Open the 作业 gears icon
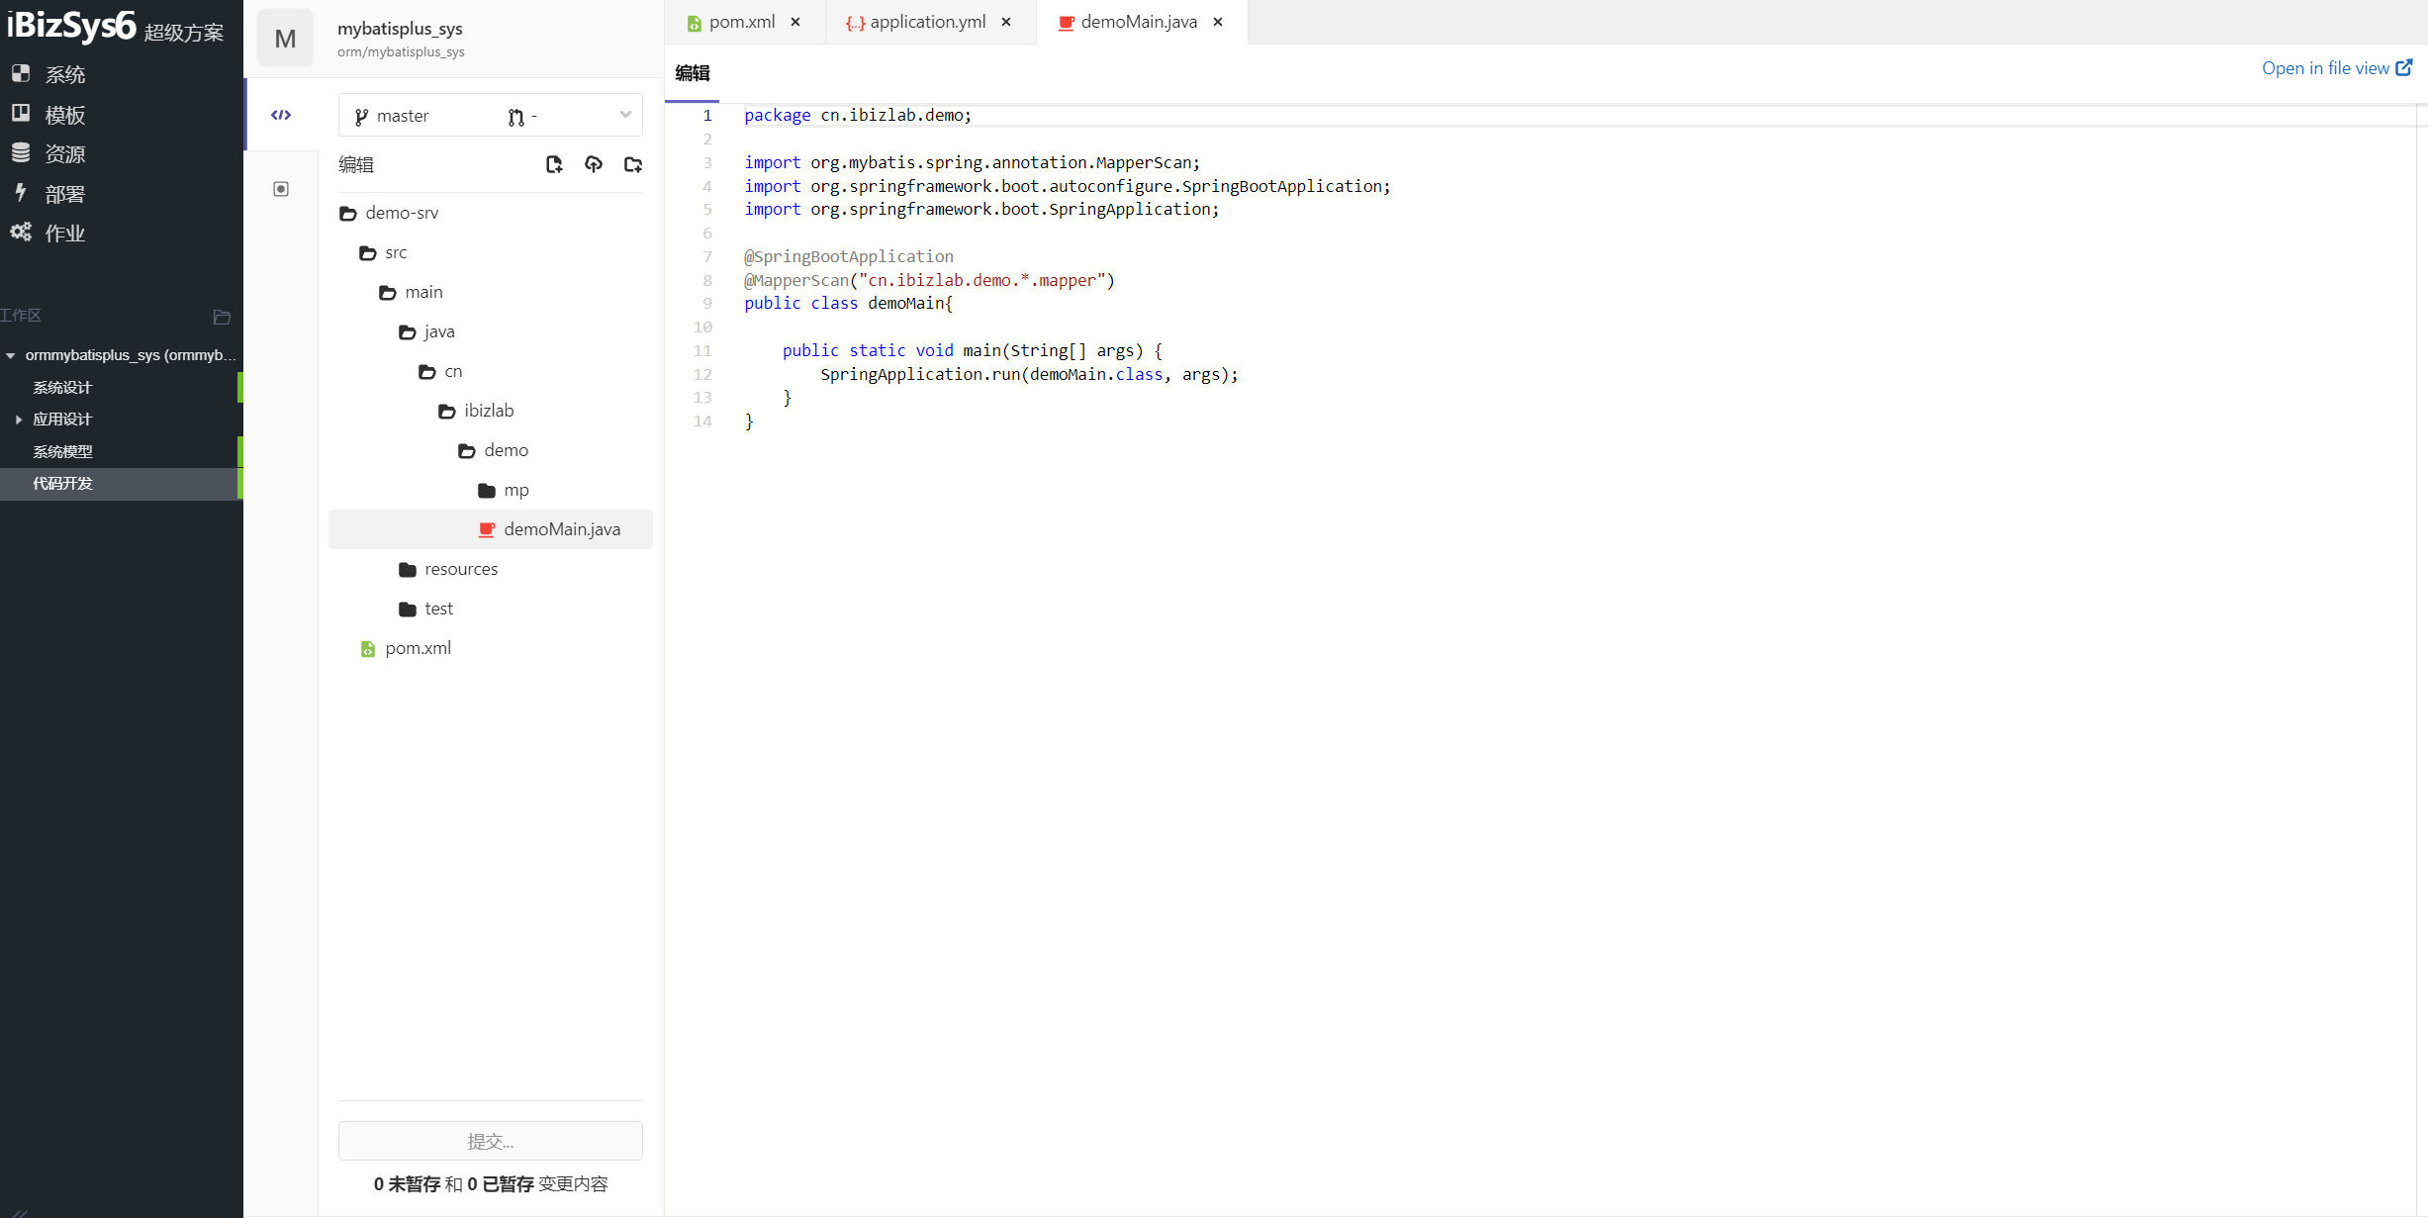Screen dimensions: 2428x1218 (x=21, y=232)
